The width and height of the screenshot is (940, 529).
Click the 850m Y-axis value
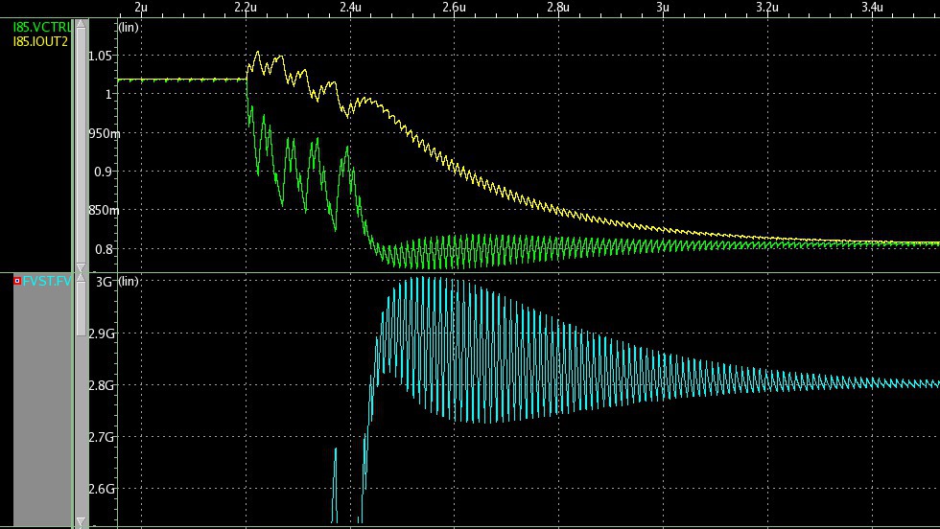(105, 210)
